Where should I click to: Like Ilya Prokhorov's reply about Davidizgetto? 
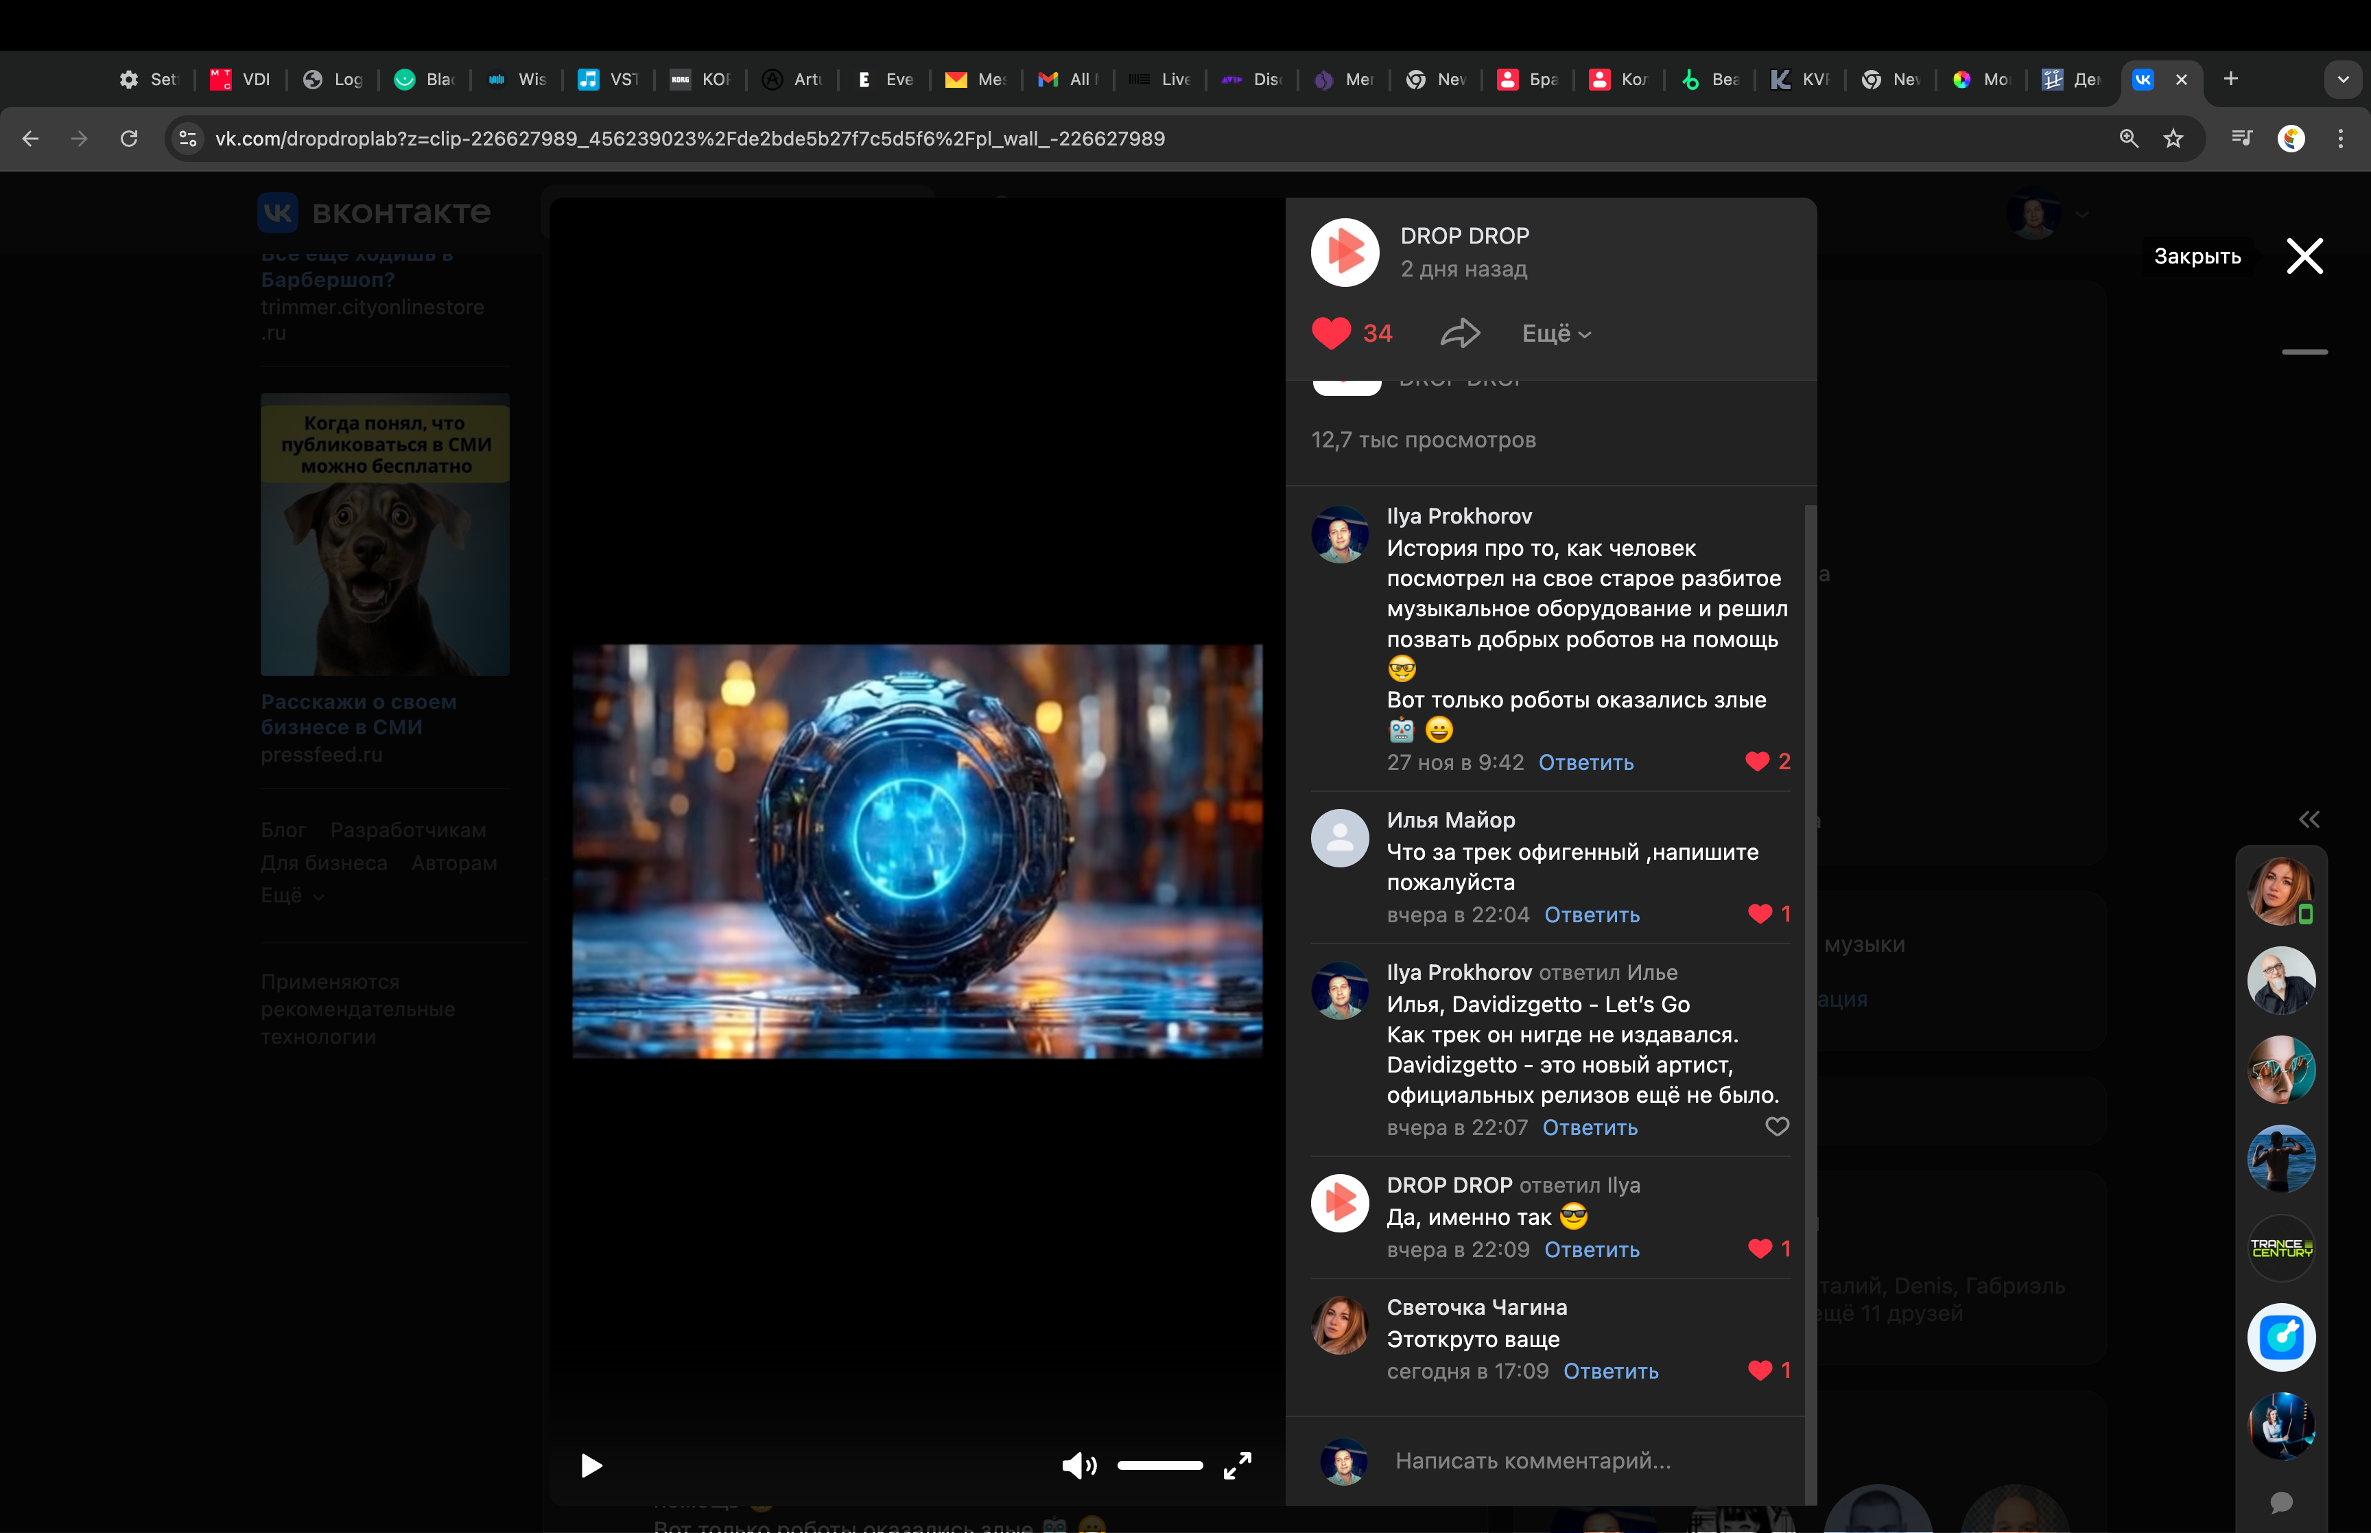1776,1126
